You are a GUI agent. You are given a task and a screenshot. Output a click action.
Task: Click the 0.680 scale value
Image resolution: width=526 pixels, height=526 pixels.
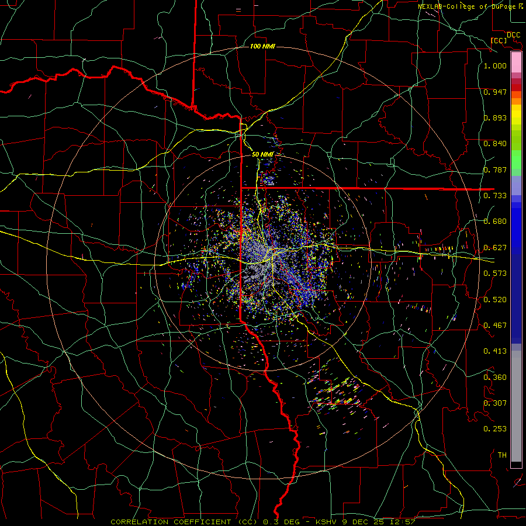click(495, 222)
